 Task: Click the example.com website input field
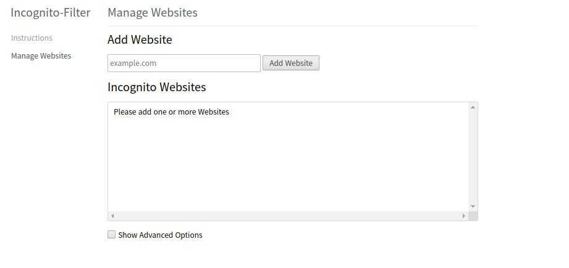point(184,63)
